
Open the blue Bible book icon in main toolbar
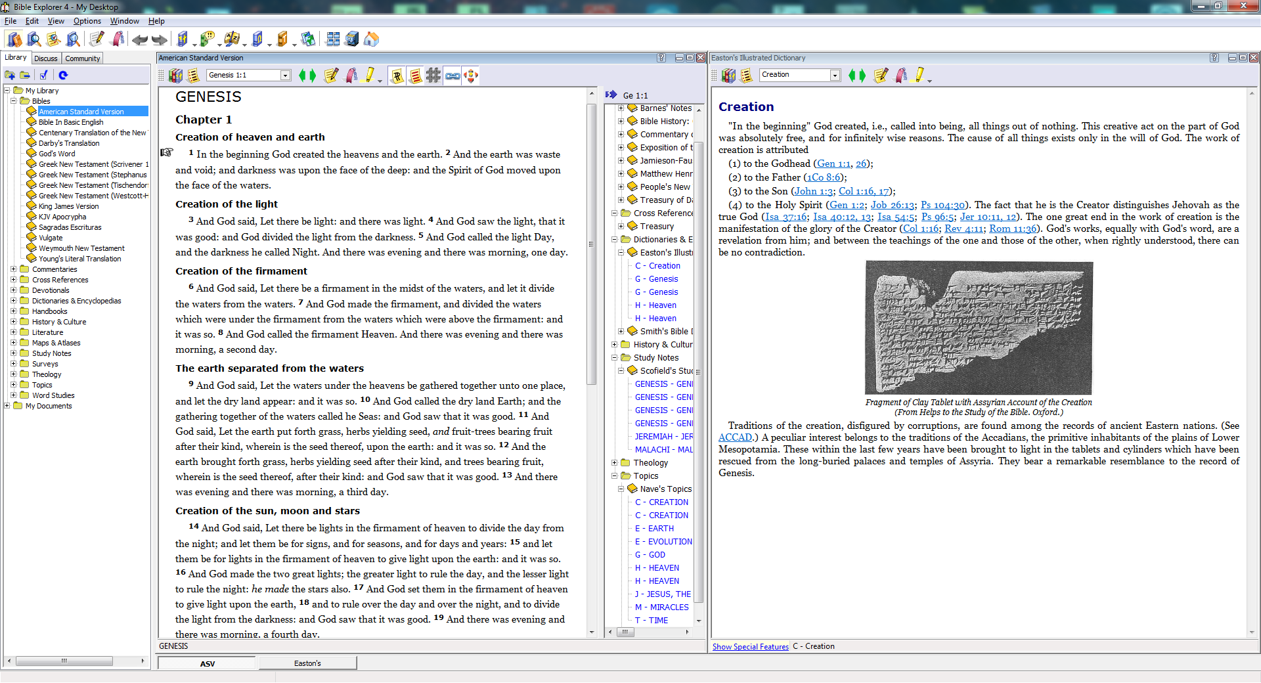click(183, 39)
